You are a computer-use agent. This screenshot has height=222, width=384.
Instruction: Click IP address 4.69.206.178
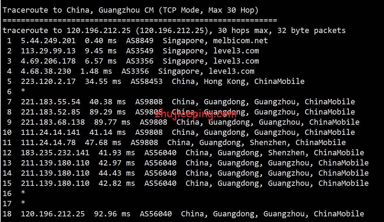48,61
